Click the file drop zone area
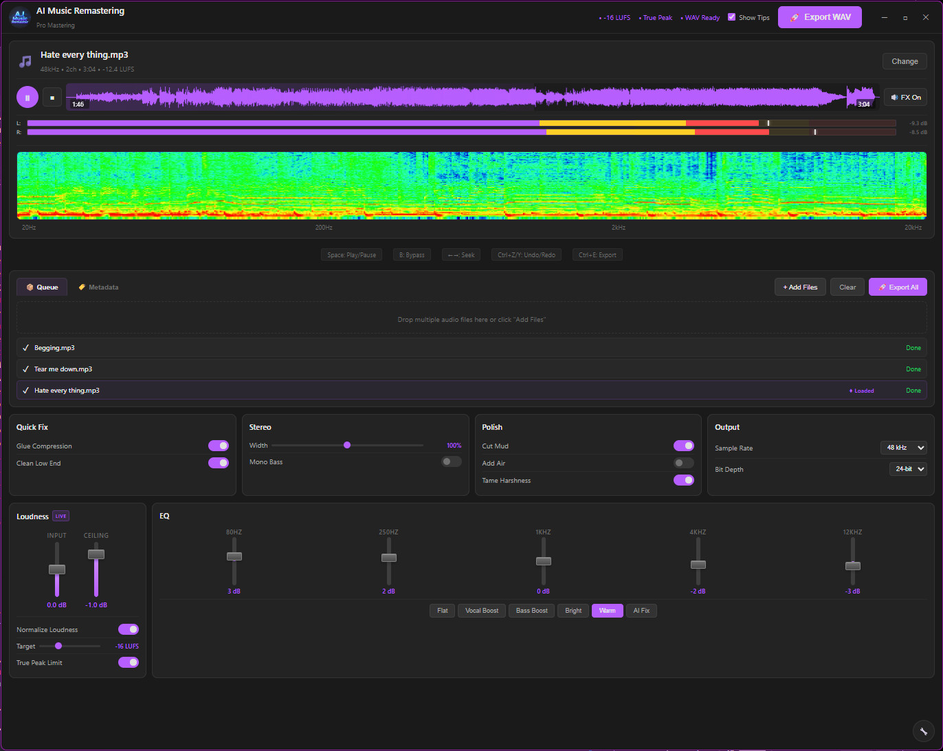The width and height of the screenshot is (943, 751). coord(471,320)
